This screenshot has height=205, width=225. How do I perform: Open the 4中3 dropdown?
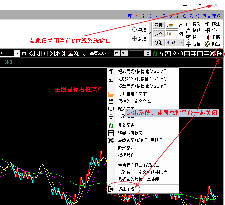(x=175, y=43)
